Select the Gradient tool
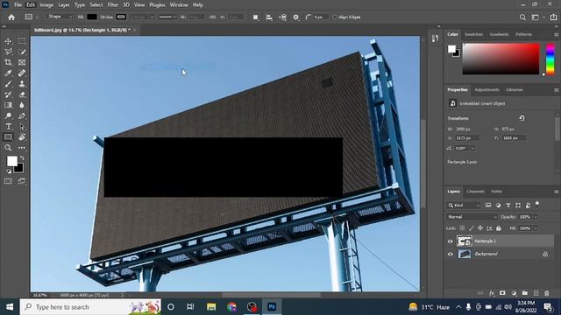Screen dimensions: 561x315 point(8,105)
